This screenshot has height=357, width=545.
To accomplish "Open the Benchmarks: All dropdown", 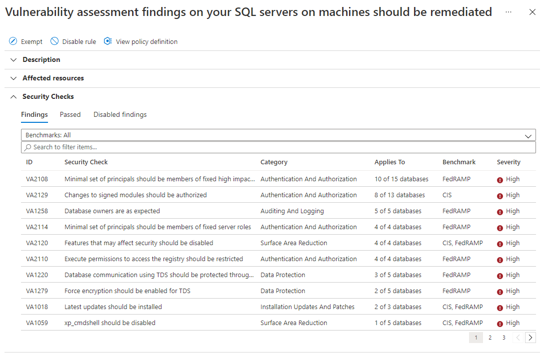I will click(x=528, y=135).
